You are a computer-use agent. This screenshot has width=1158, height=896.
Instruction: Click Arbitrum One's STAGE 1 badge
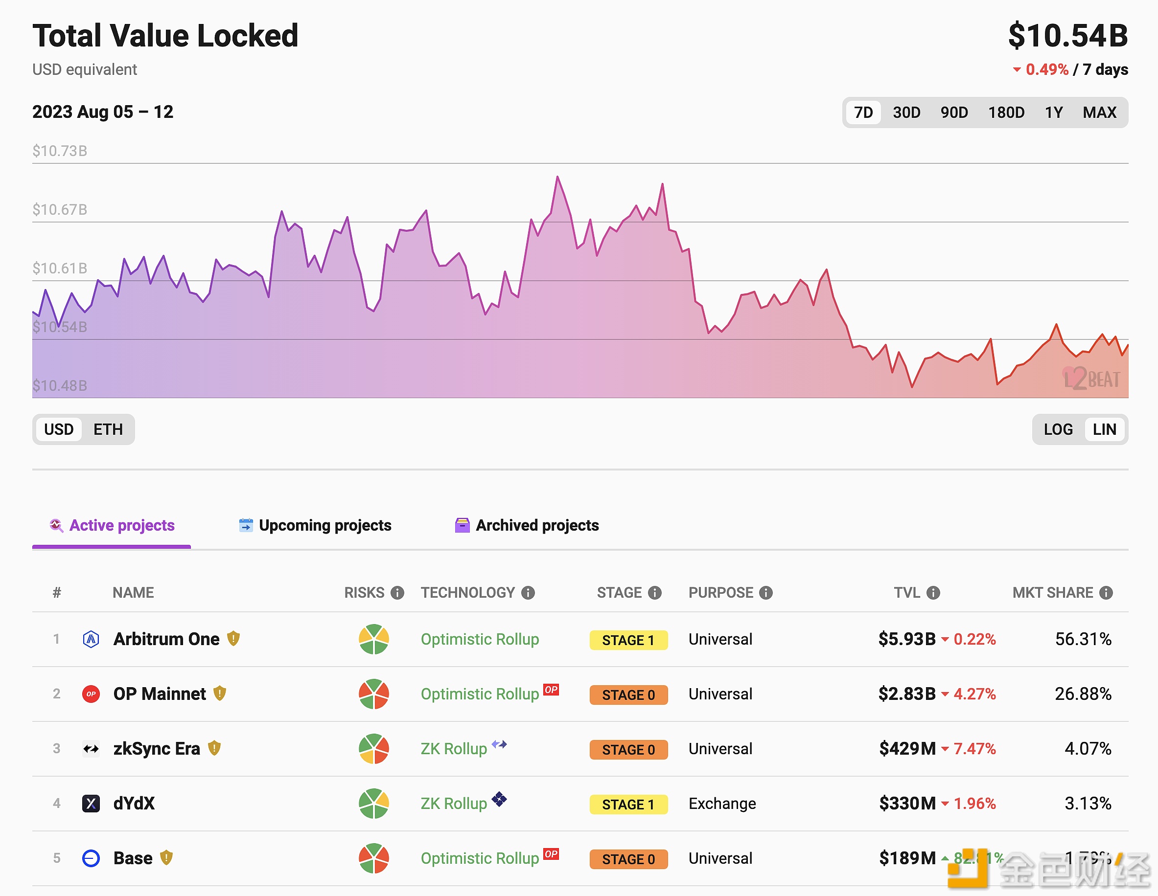tap(628, 640)
